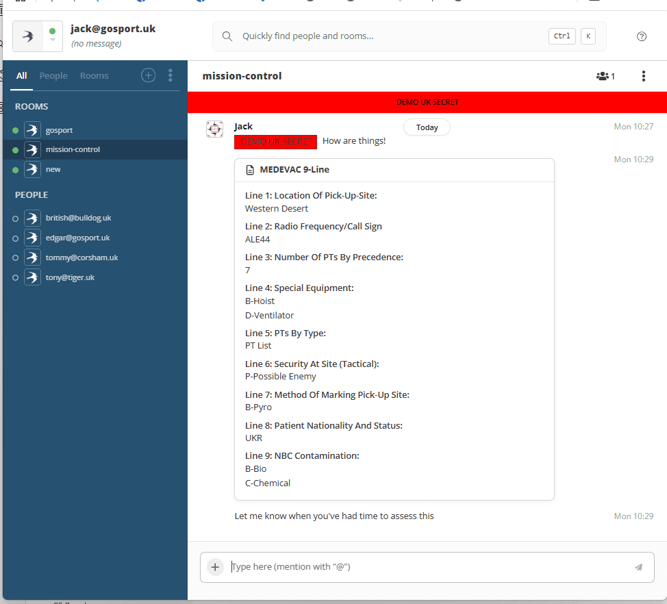Open sidebar three-dot options menu
The width and height of the screenshot is (667, 604).
(170, 75)
